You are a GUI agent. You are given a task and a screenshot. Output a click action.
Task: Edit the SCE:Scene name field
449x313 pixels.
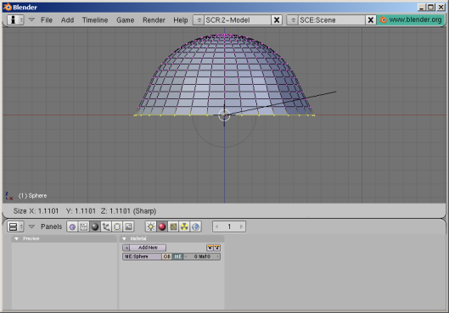332,20
